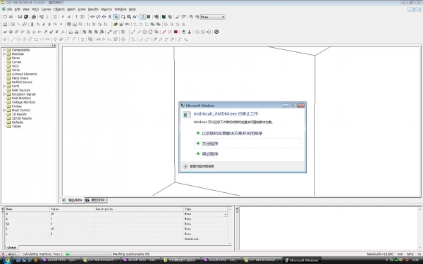423x264 pixels.
Task: Open the Type dropdown in parameter row d
Action: 225,214
